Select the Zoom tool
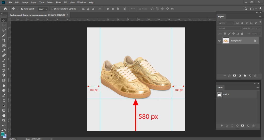The height and width of the screenshot is (140, 264). [4, 121]
